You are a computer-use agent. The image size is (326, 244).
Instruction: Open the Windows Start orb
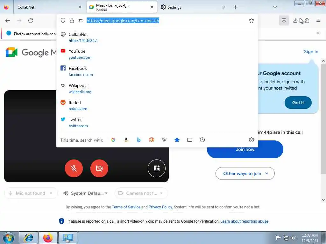pos(9,238)
